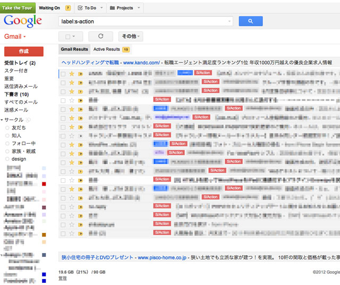Screen dimensions: 340x285
Task: Click the circle icon beside design
Action: click(7, 159)
